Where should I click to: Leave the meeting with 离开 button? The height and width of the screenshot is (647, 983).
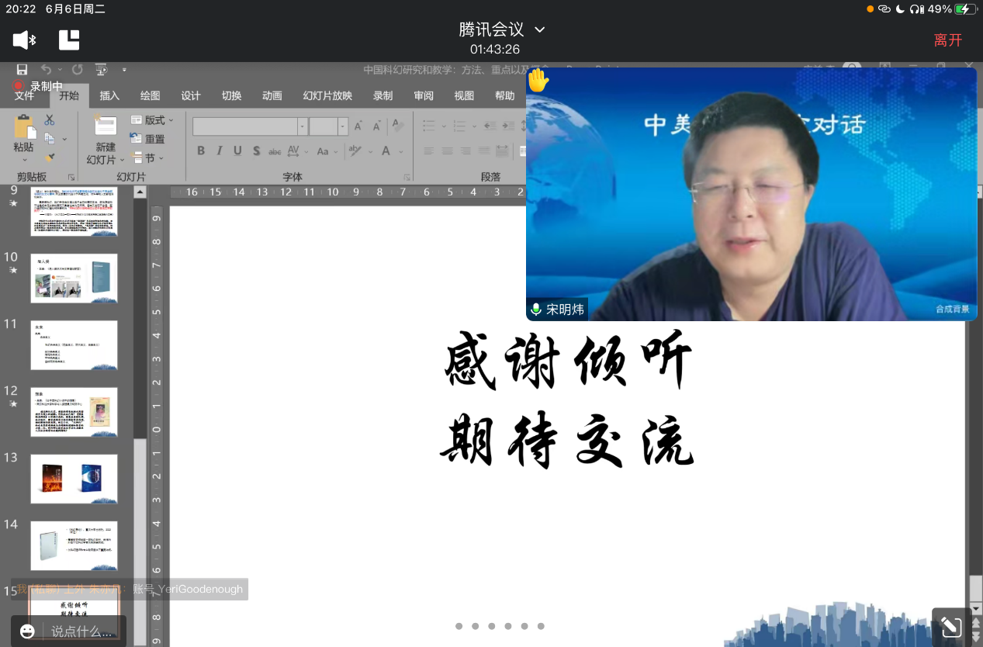tap(947, 40)
